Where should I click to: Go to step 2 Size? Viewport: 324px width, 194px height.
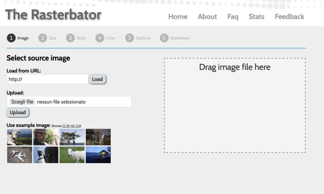click(47, 38)
